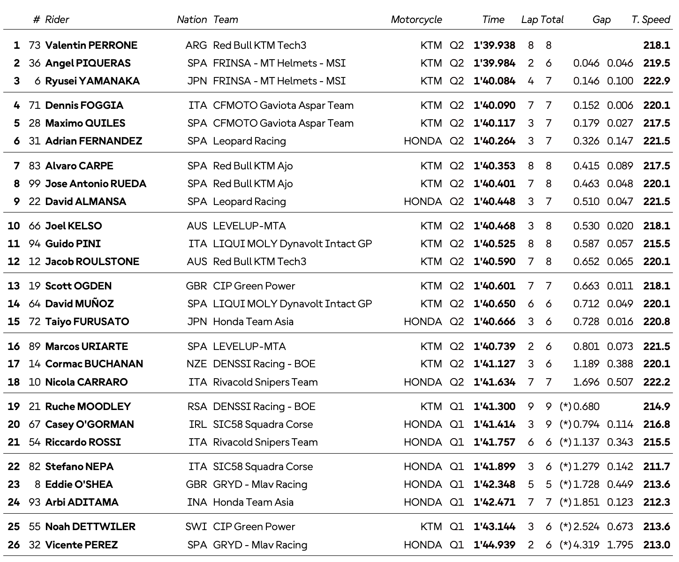Click Ryusei YAMANAKA's lap time 1'40.084
The image size is (679, 562).
point(494,81)
